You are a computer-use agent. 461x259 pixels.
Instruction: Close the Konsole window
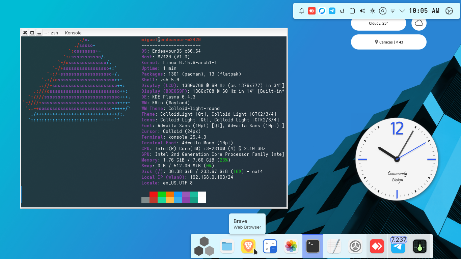click(25, 33)
